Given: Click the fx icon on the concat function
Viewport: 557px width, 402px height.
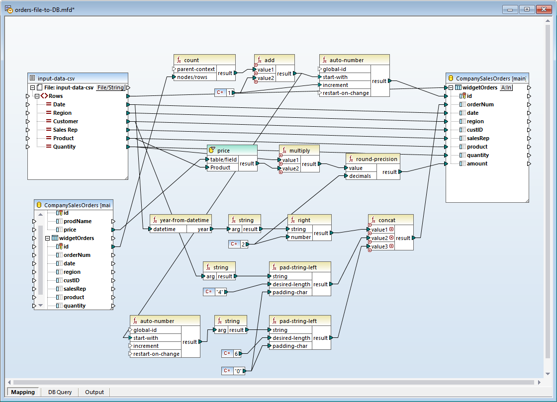Looking at the screenshot, I should pyautogui.click(x=373, y=220).
